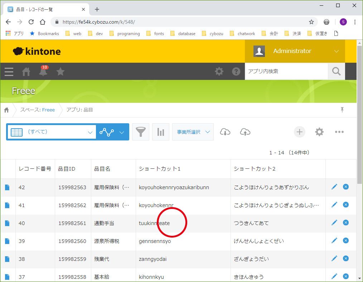
Task: Delete record 39 with X icon
Action: click(346, 240)
